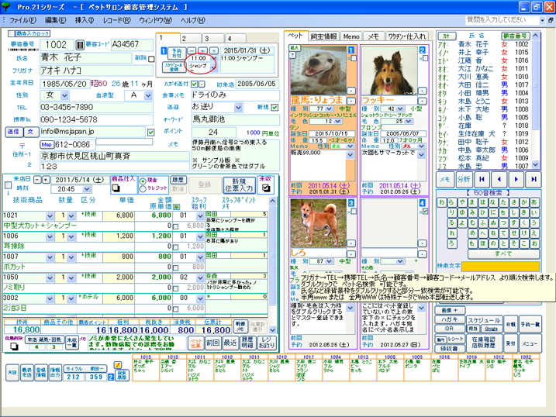Click the shiba dog しろ photo thumbnail
This screenshot has width=556, height=417.
pyautogui.click(x=319, y=223)
